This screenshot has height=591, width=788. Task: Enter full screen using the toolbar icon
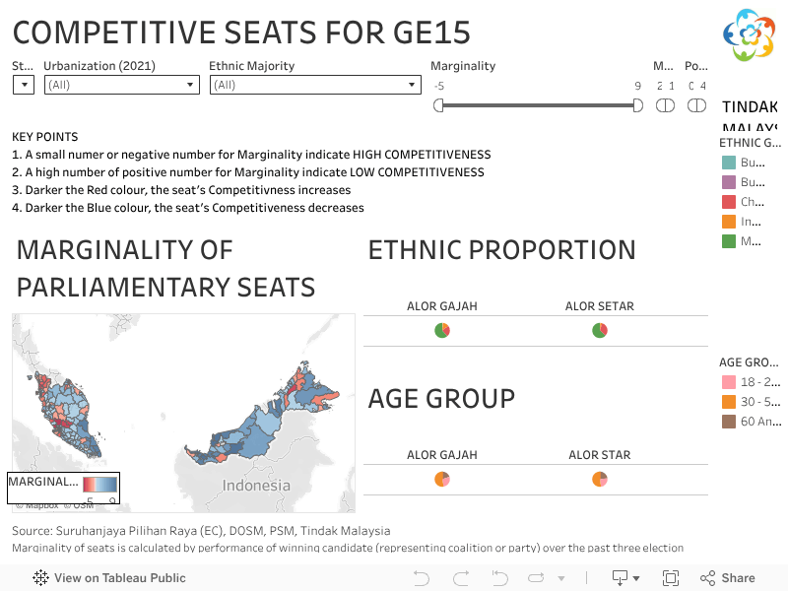click(x=671, y=578)
